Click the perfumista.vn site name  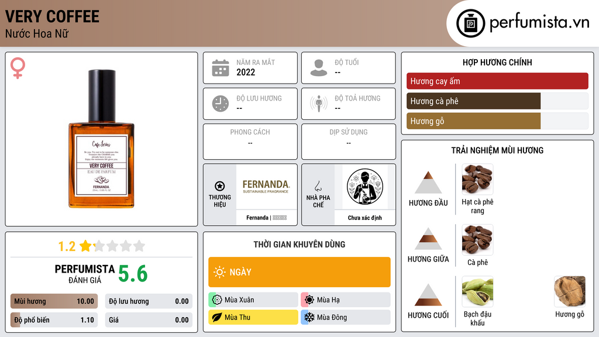tap(539, 23)
